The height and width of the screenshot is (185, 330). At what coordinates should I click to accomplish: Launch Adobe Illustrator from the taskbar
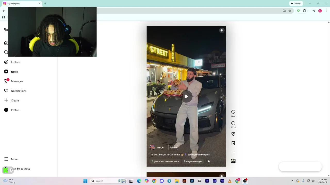click(184, 181)
